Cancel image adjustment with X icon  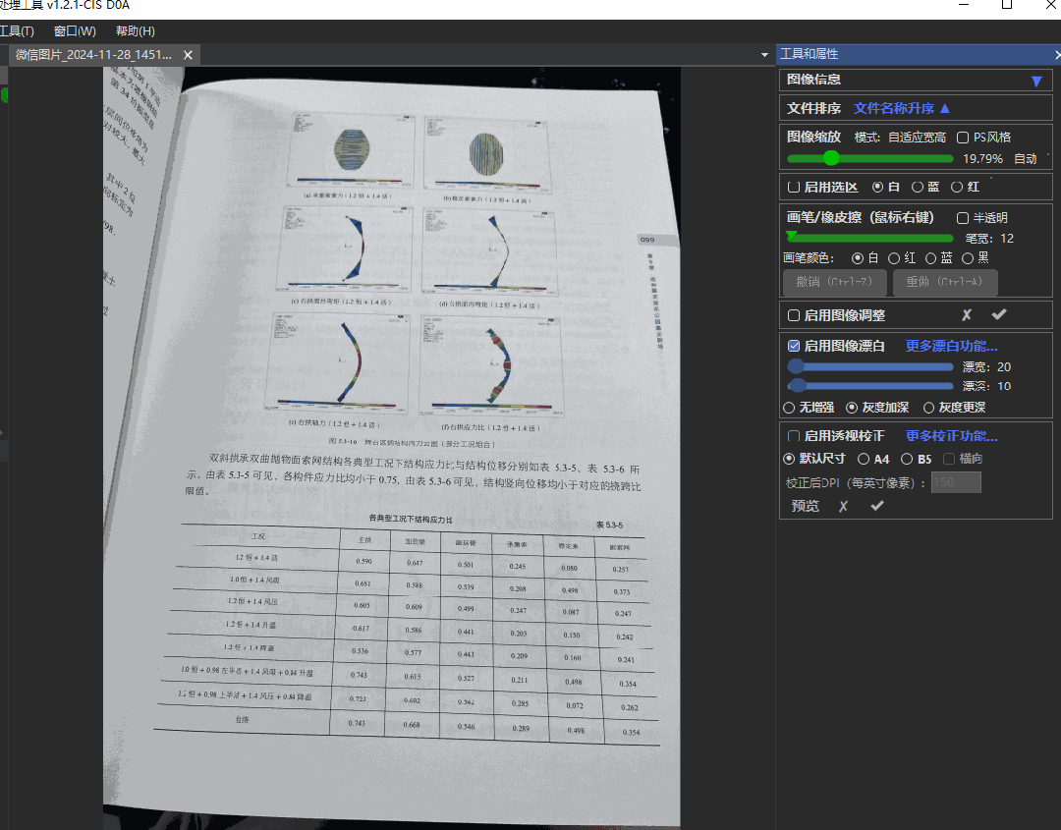967,314
